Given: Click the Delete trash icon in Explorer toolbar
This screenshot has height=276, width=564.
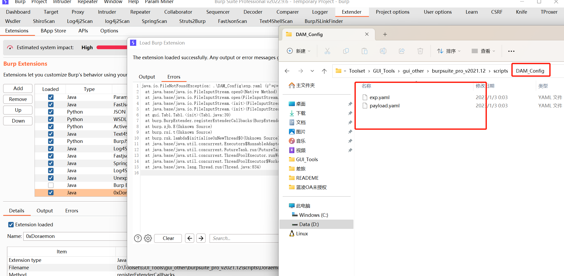Looking at the screenshot, I should [420, 51].
